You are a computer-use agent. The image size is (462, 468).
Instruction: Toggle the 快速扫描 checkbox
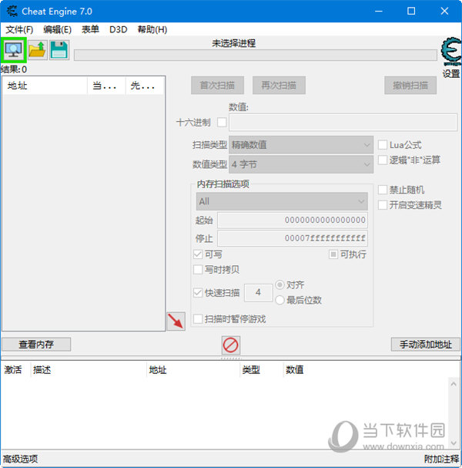(198, 292)
